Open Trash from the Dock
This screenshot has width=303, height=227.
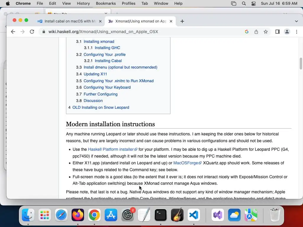[275, 215]
